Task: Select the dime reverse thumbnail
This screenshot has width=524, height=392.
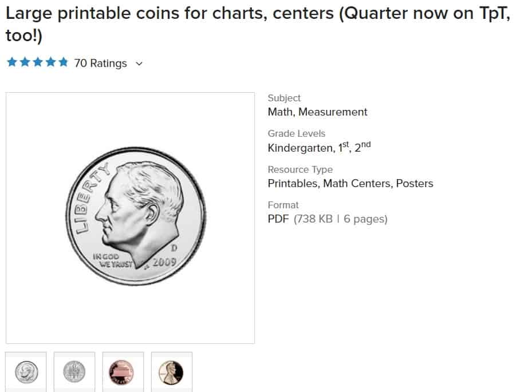Action: tap(74, 371)
